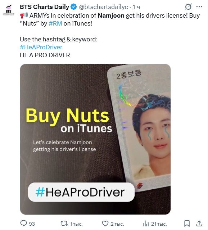Click the Grok slashed-circle icon
The width and height of the screenshot is (208, 230).
[x=188, y=6]
